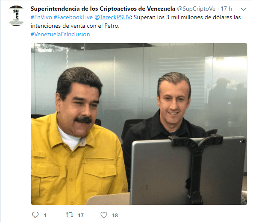
Task: Open the #VenezuelaEsInclusion hashtag
Action: [60, 34]
